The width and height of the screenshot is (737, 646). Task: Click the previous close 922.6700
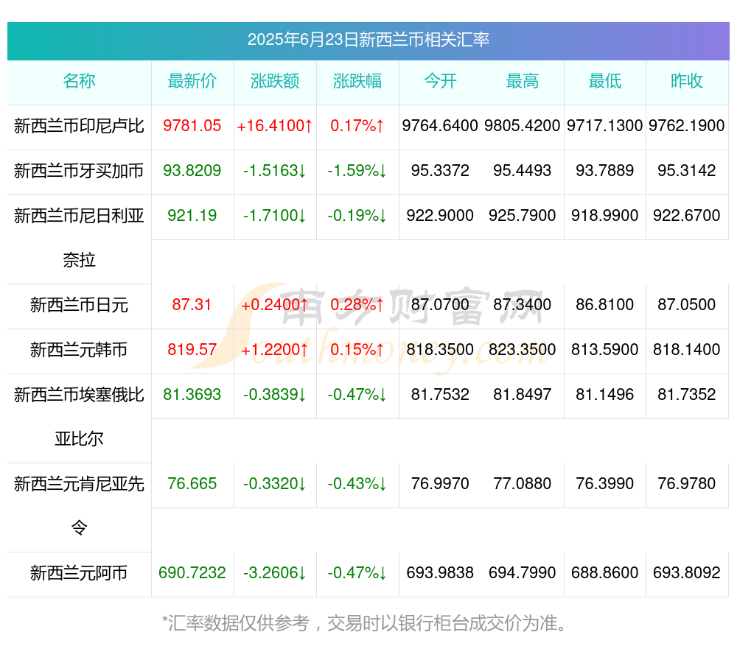click(x=687, y=216)
